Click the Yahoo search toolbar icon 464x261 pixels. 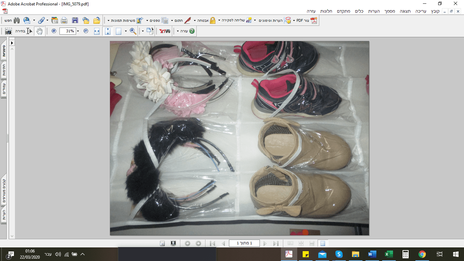pos(165,31)
